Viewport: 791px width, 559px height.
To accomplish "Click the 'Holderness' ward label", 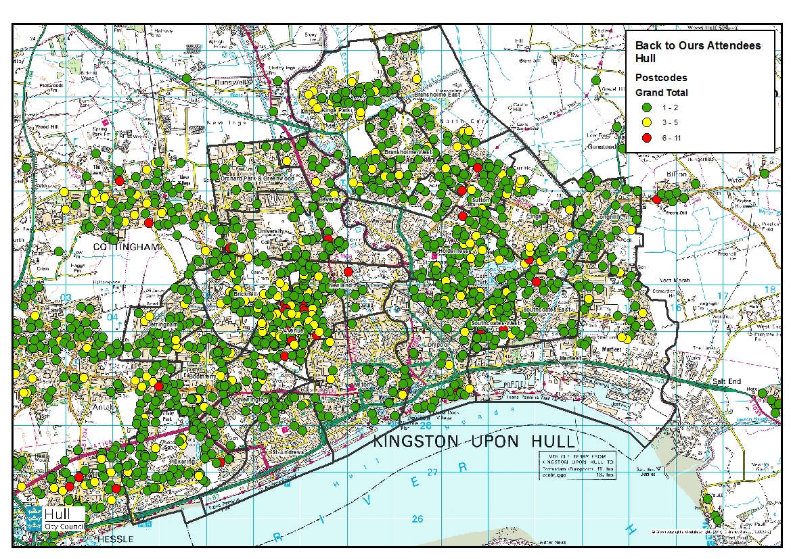I will [x=453, y=251].
